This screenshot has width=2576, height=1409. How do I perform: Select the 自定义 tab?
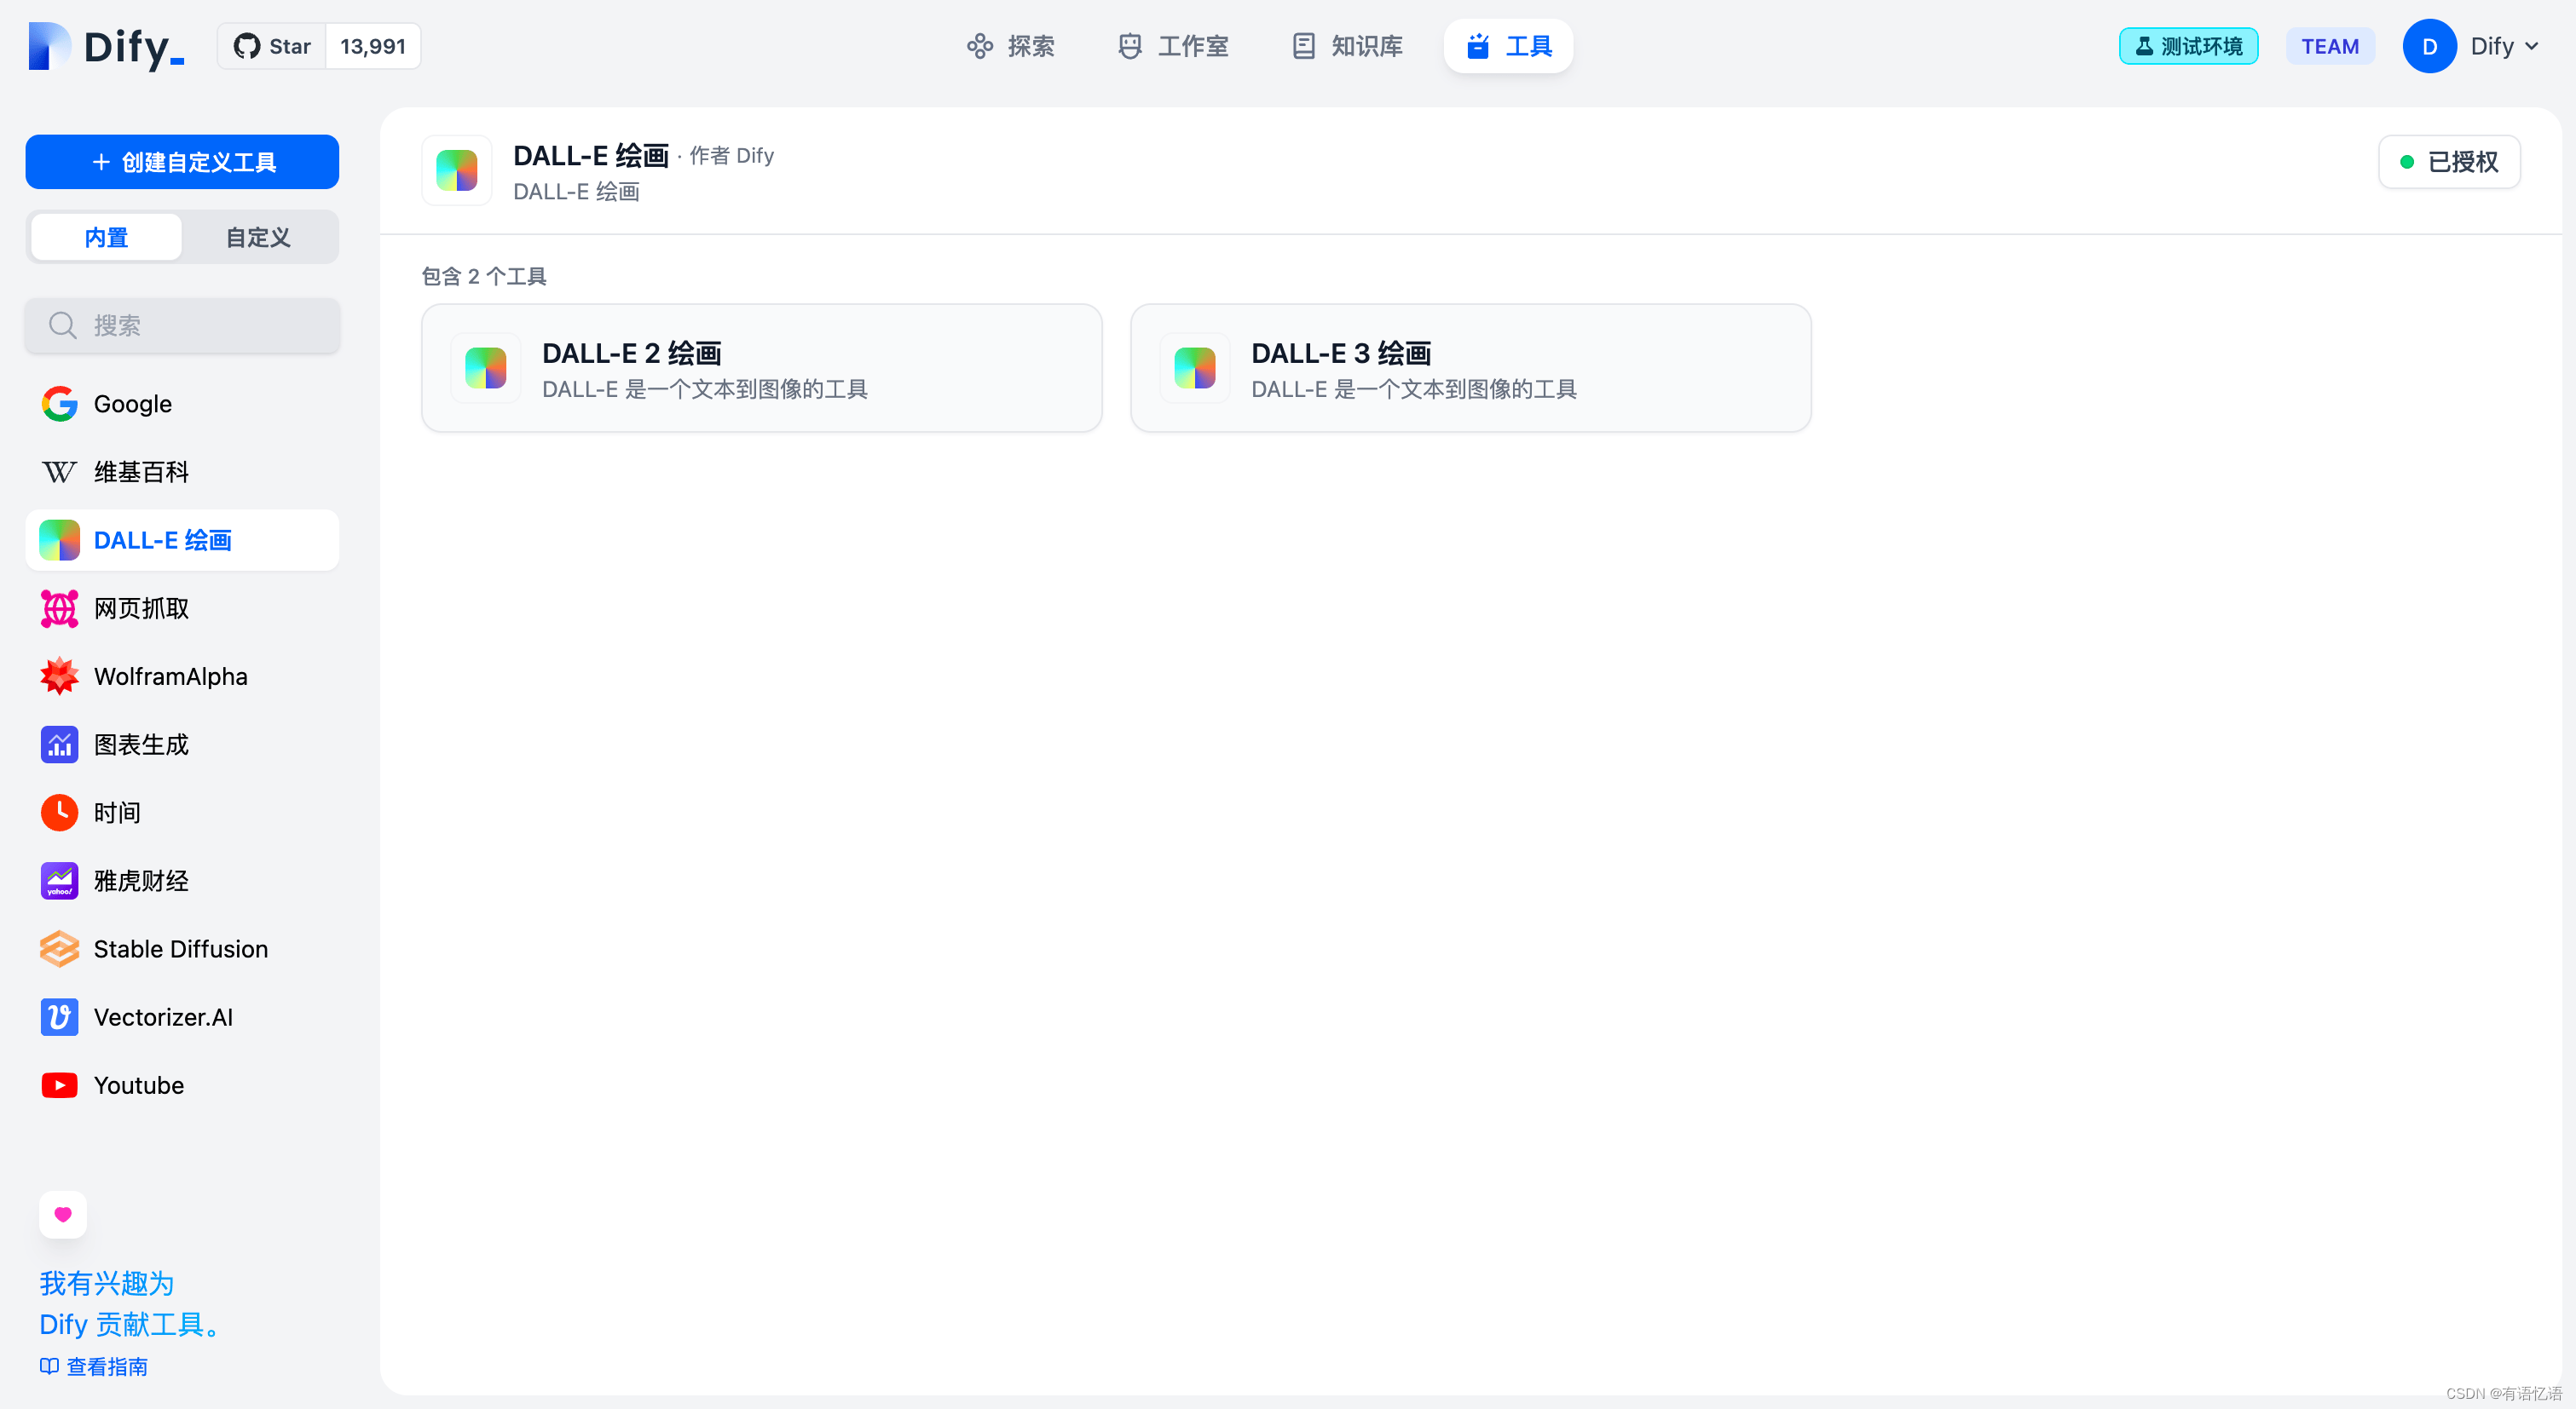pyautogui.click(x=258, y=236)
